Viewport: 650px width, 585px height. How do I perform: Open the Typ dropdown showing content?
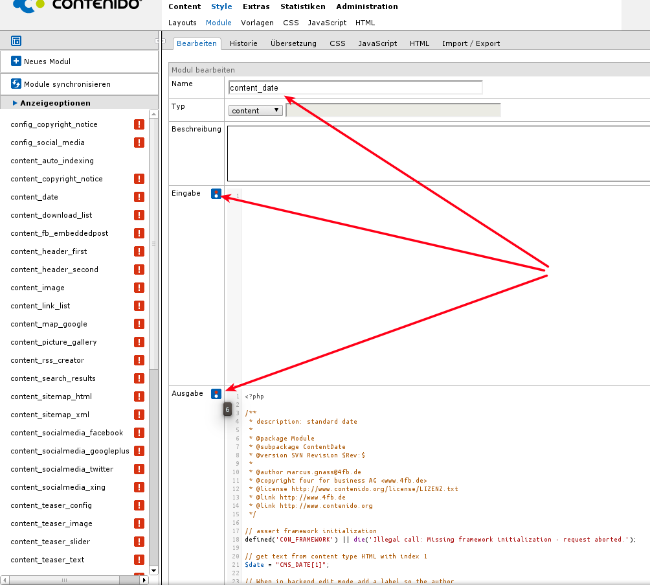click(255, 111)
